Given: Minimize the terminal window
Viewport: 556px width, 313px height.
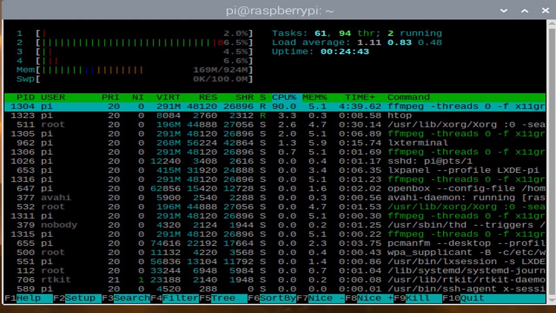Looking at the screenshot, I should (x=504, y=10).
